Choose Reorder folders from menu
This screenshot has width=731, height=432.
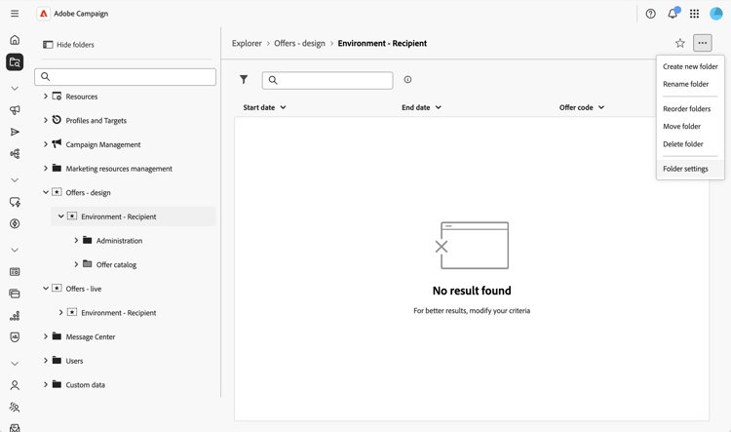click(x=690, y=108)
